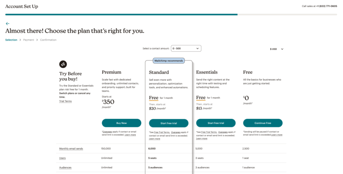The width and height of the screenshot is (343, 174).
Task: Open the contact amount dropdown
Action: coord(186,48)
